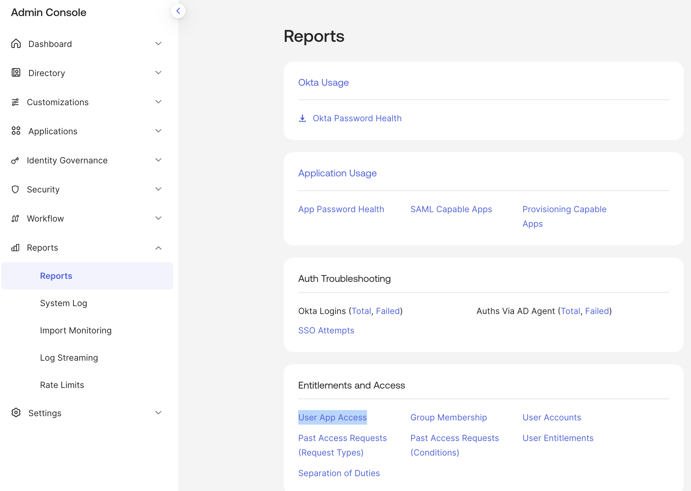Open the Workflow menu label
Viewport: 691px width, 491px height.
[x=45, y=219]
